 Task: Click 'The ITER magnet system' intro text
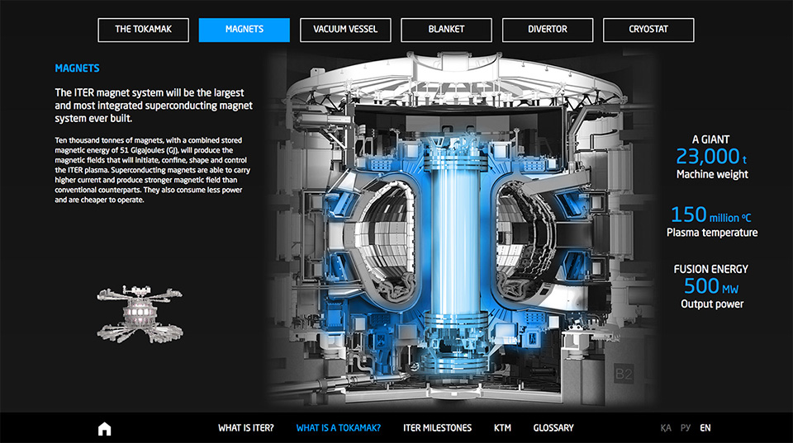pyautogui.click(x=154, y=106)
